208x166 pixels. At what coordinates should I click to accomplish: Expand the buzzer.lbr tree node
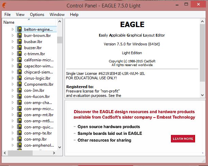point(13,48)
